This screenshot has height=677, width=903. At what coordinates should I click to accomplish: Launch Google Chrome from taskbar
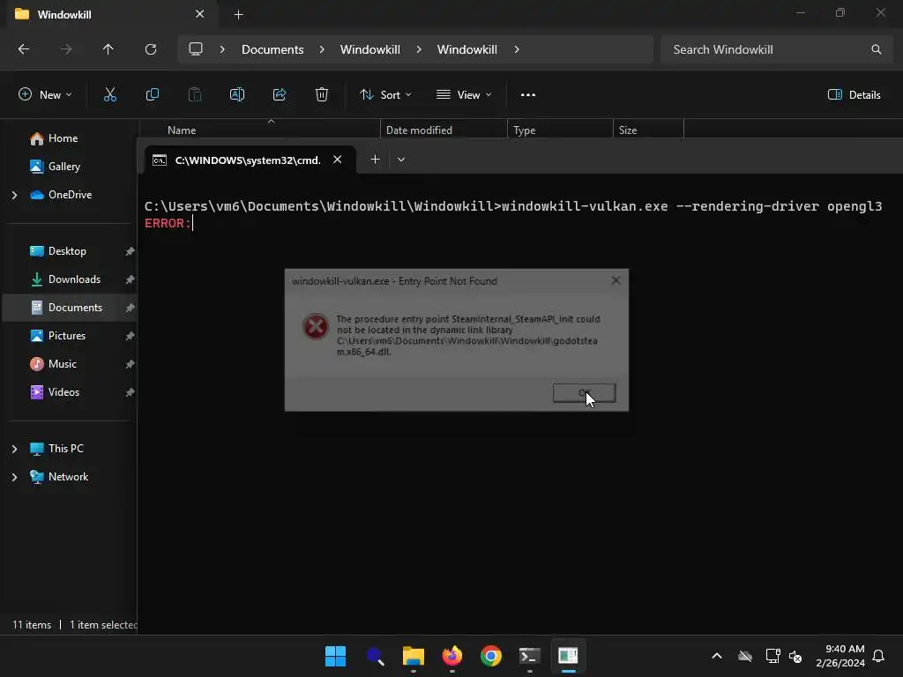tap(490, 656)
